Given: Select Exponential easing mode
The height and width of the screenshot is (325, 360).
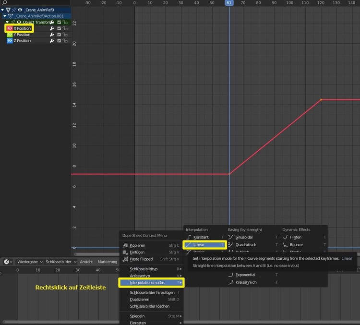Looking at the screenshot, I should pos(245,275).
